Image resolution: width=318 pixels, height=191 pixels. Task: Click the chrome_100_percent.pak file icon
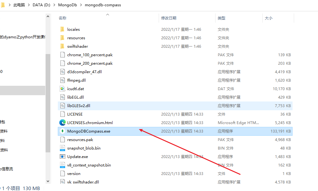[x=63, y=55]
